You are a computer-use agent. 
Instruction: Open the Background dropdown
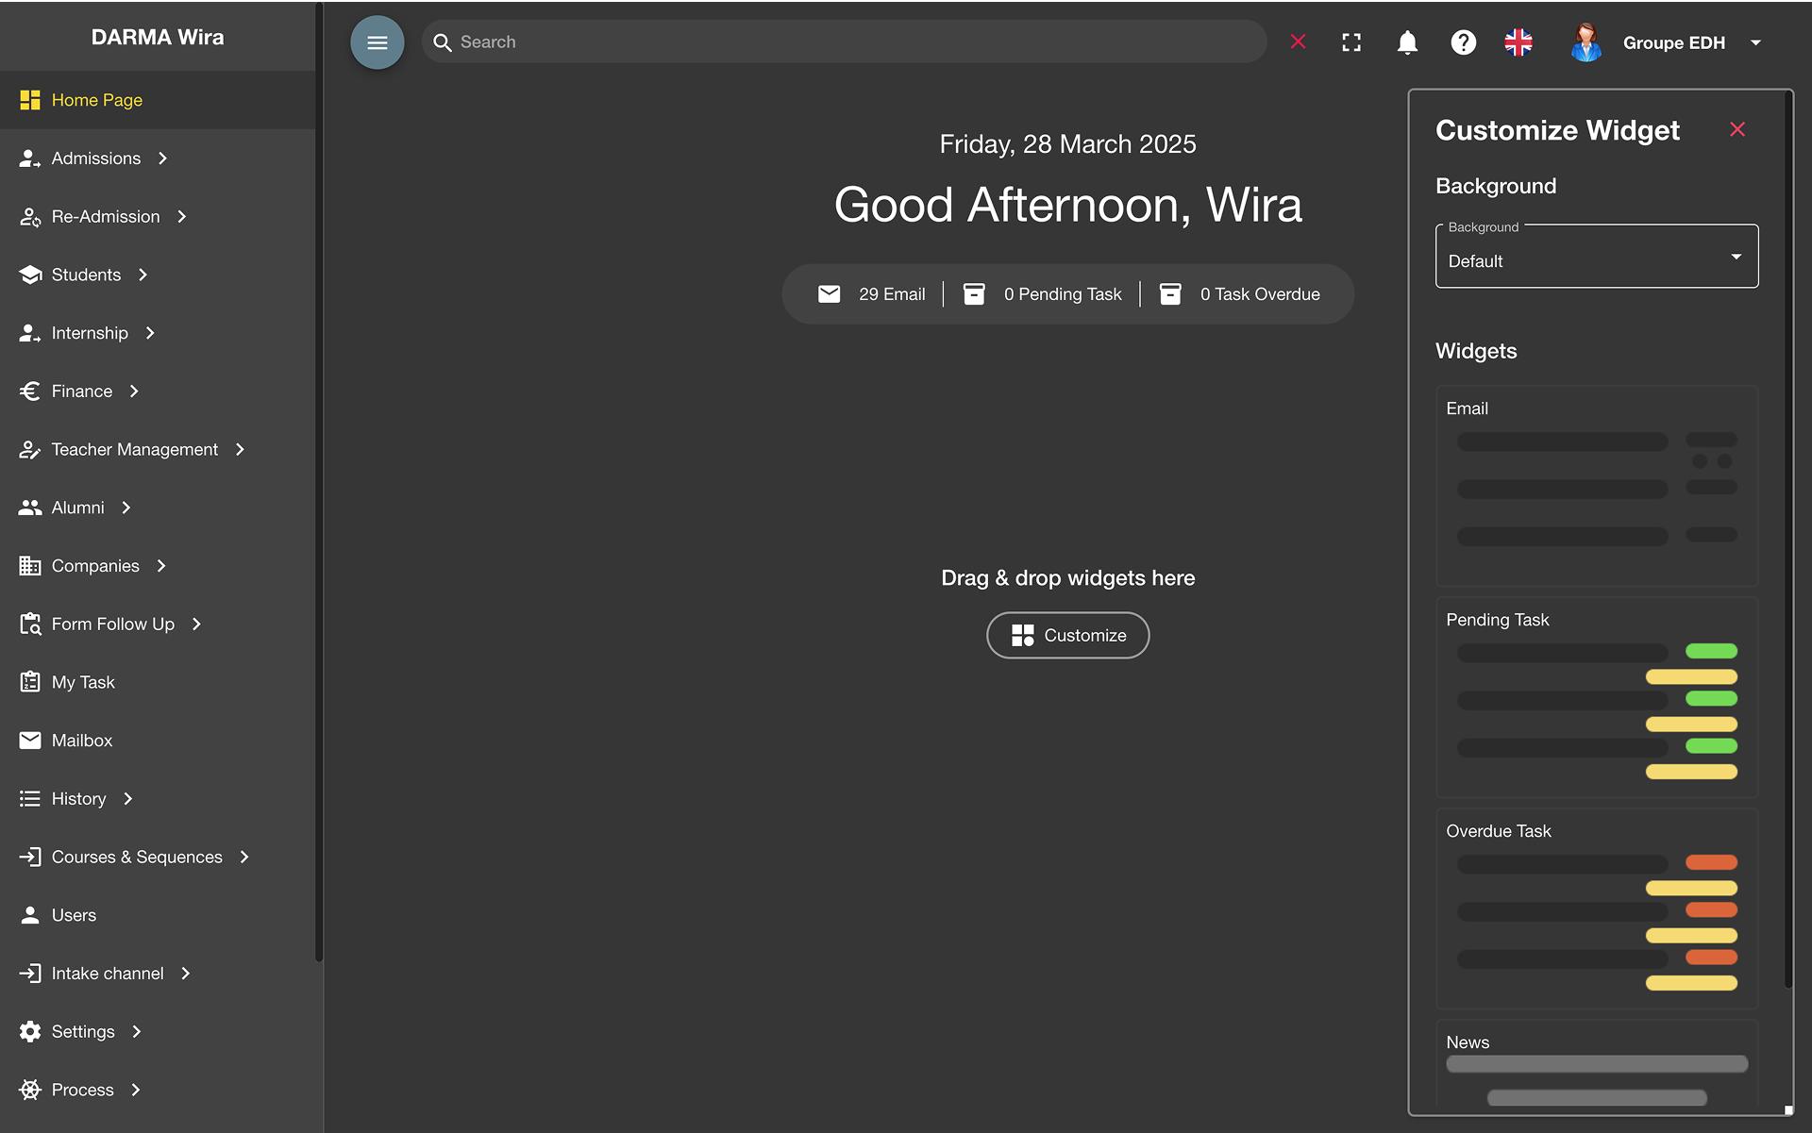tap(1596, 257)
